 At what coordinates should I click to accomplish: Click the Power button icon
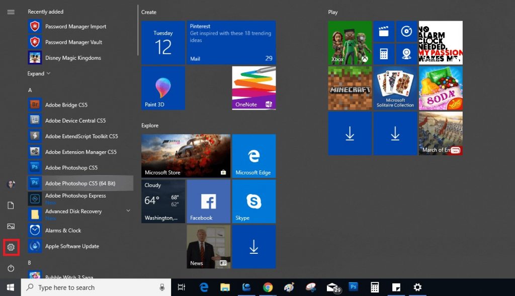point(11,268)
